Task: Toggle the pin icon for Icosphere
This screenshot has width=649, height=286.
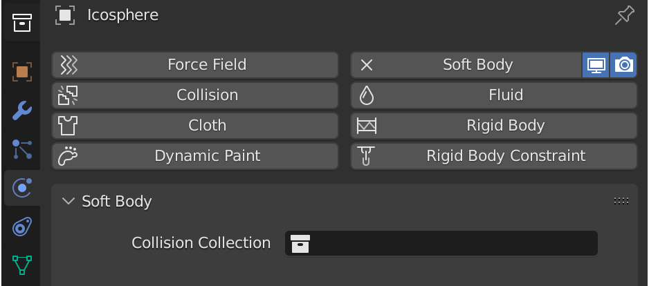Action: click(624, 16)
